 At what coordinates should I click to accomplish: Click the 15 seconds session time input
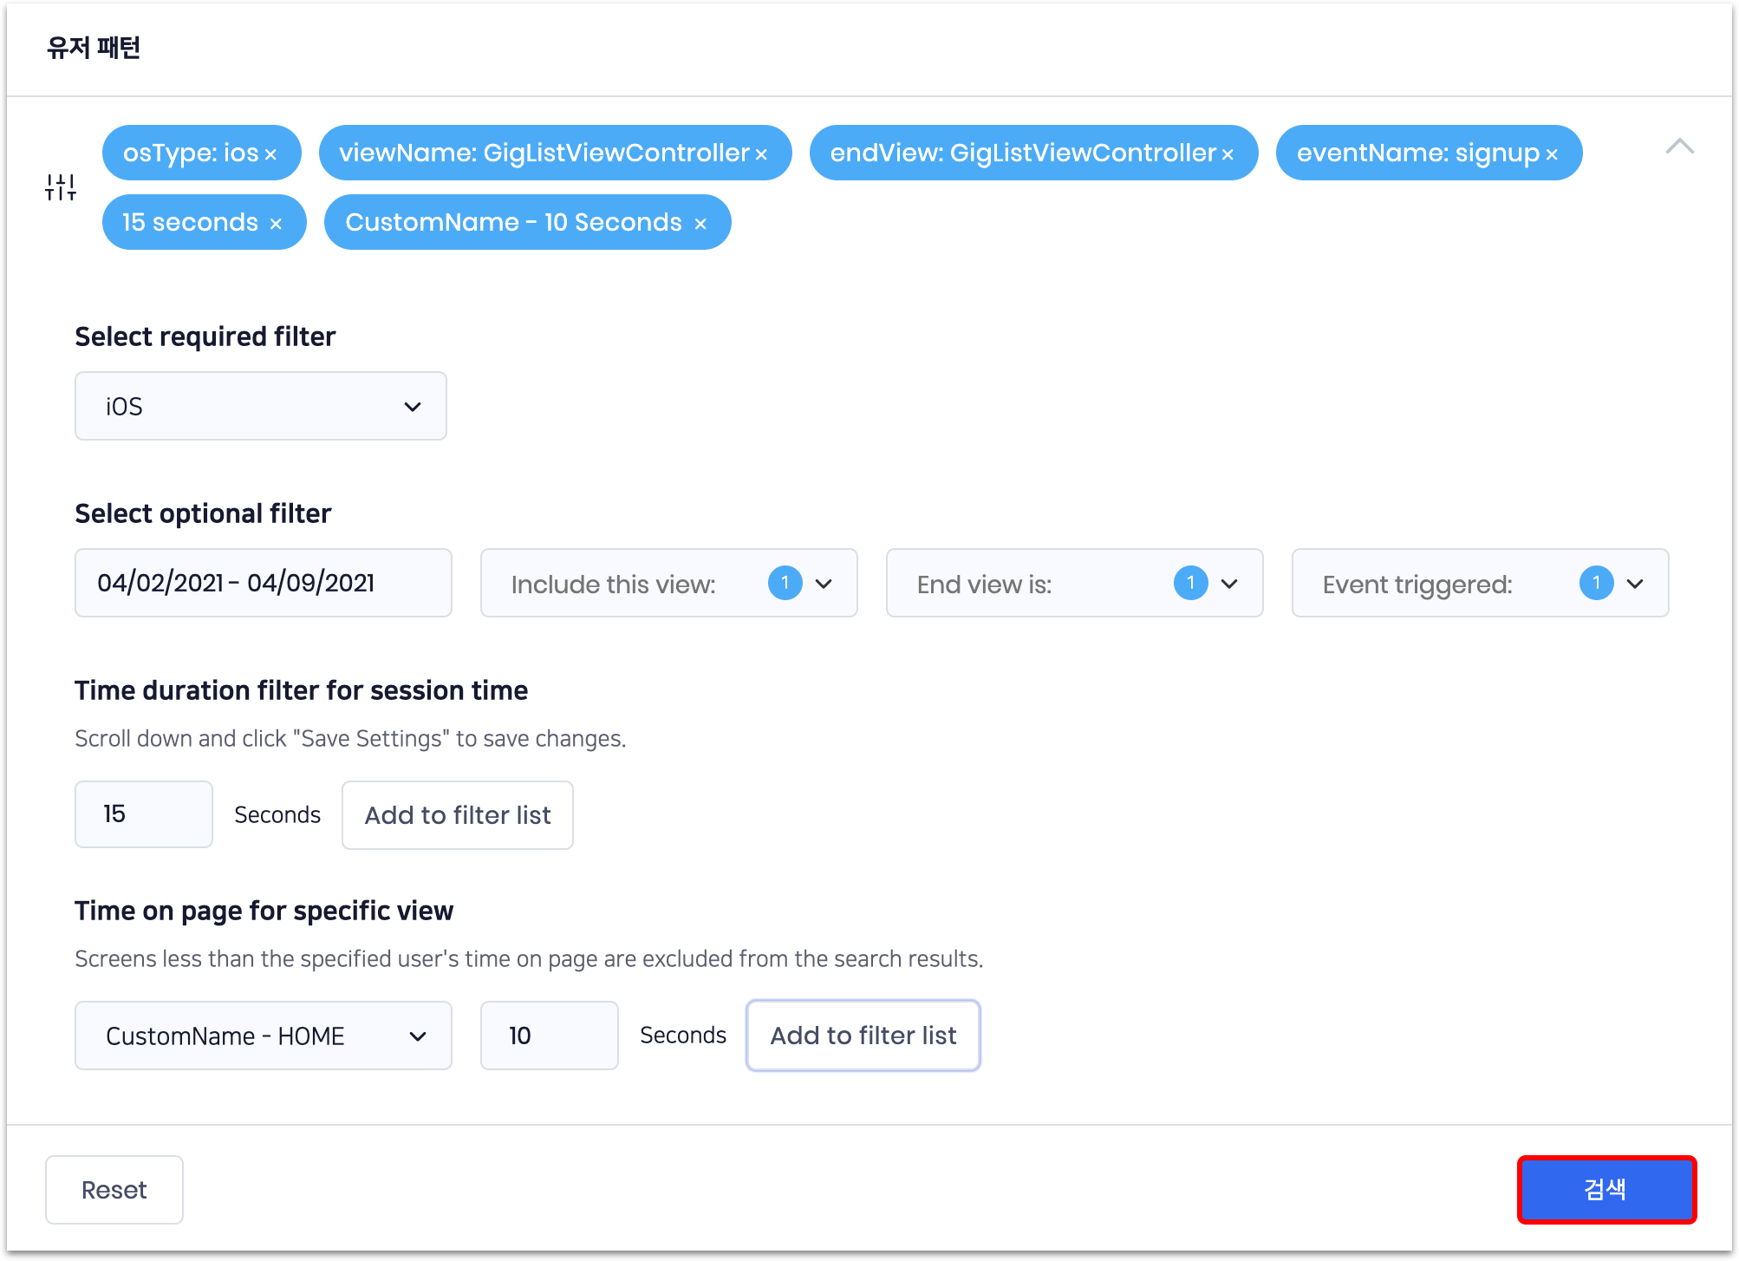coord(143,813)
